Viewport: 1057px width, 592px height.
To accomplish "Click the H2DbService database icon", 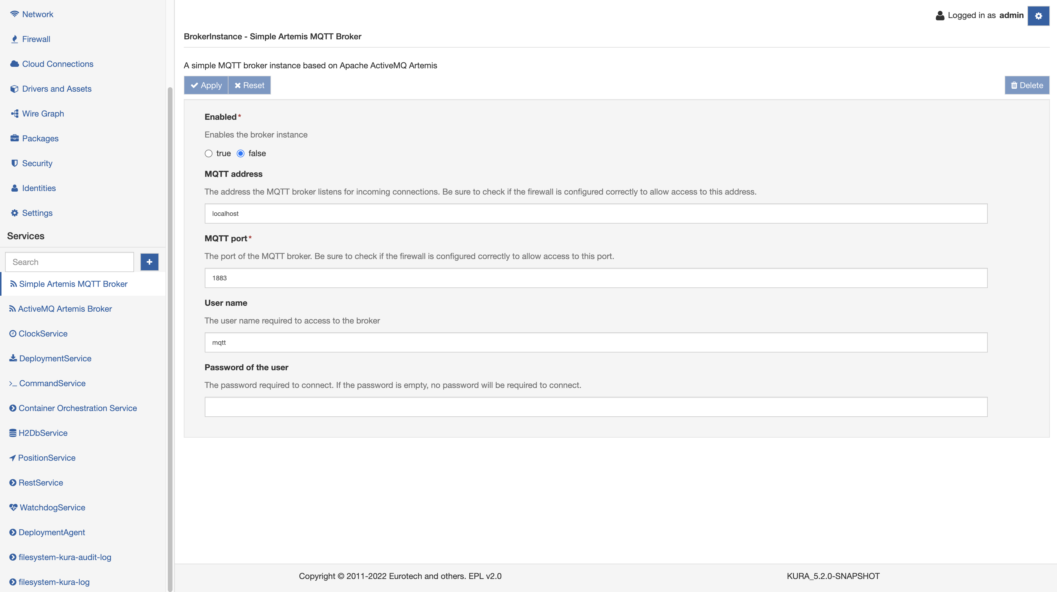I will (x=13, y=433).
